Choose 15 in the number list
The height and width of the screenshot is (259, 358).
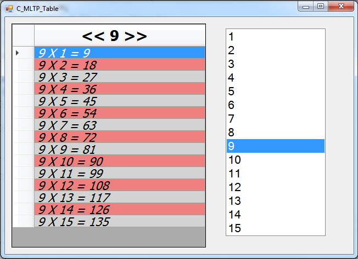tap(276, 228)
